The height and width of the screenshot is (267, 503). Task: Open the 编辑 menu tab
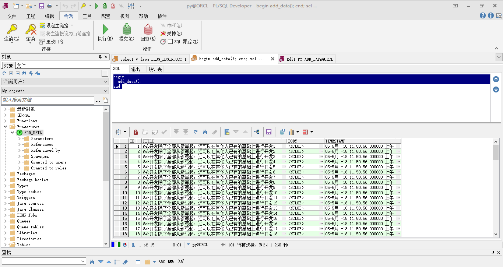pyautogui.click(x=50, y=16)
